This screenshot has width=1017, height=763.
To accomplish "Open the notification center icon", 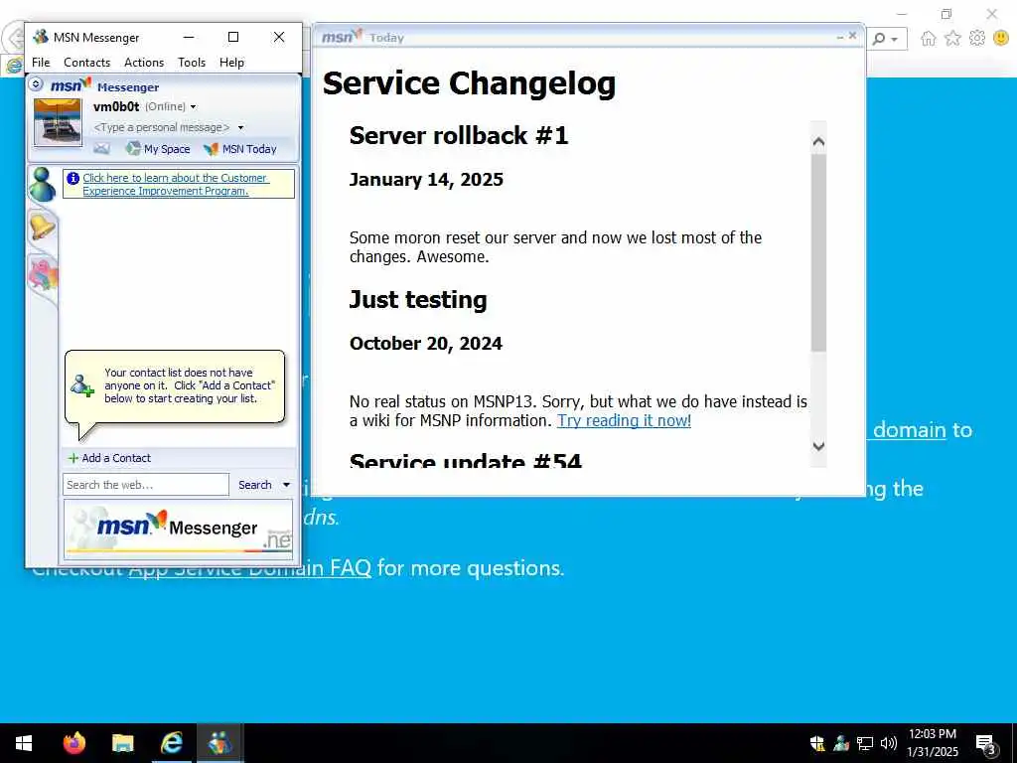I will (986, 745).
